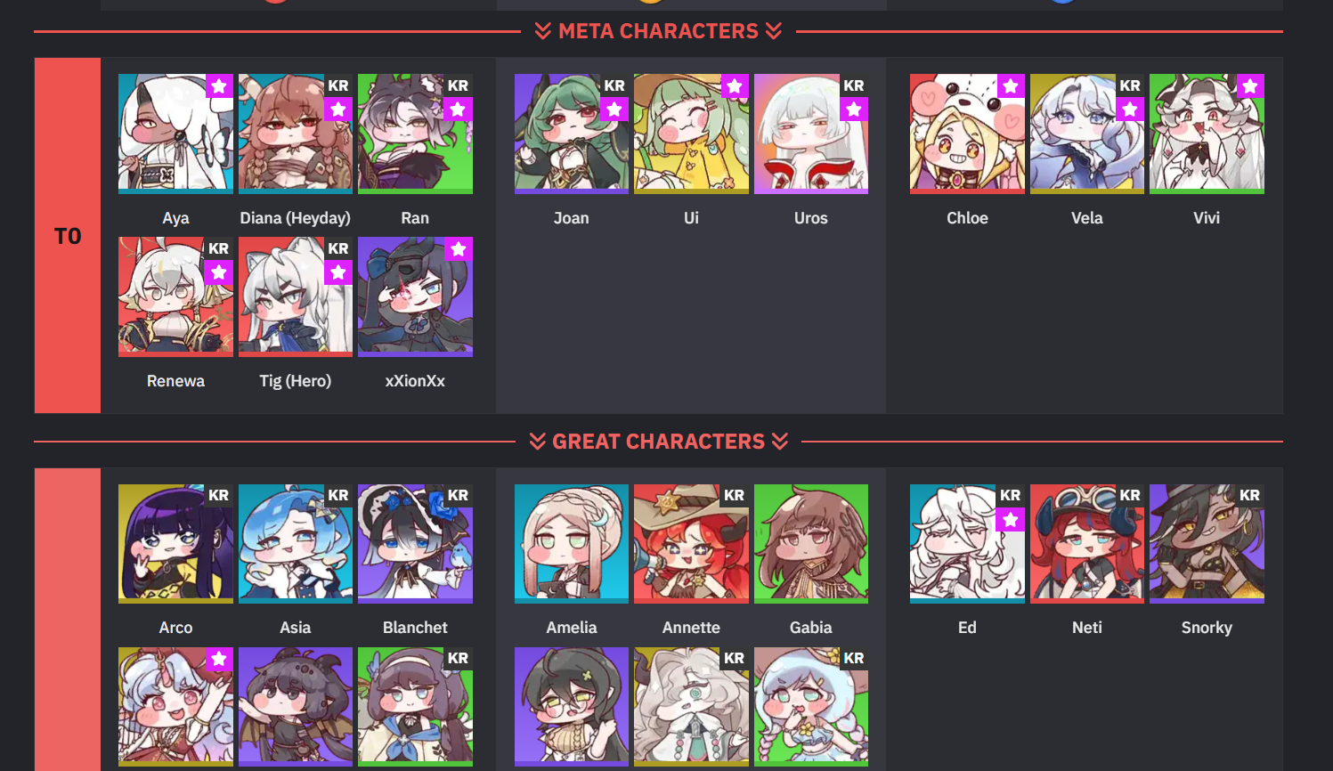Click the pink star badge on Aya
The image size is (1333, 771).
point(219,86)
